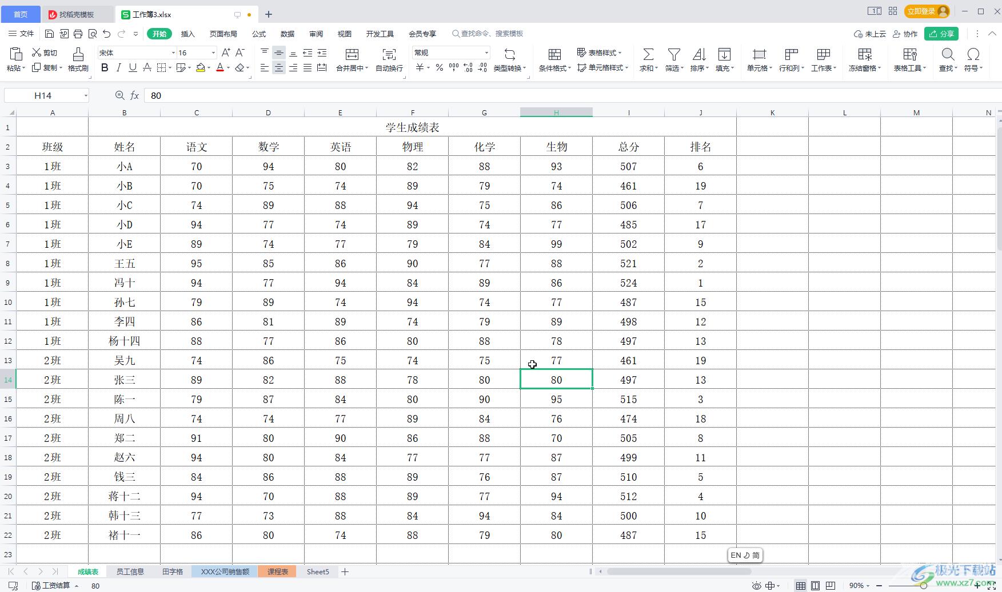Click the formula bar input showing 80
The height and width of the screenshot is (592, 1002).
click(572, 95)
